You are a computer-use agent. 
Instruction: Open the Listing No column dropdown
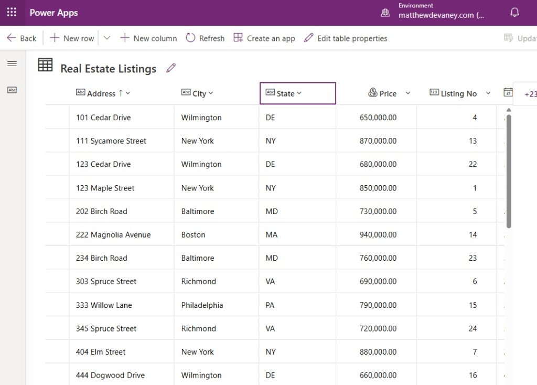pos(488,93)
